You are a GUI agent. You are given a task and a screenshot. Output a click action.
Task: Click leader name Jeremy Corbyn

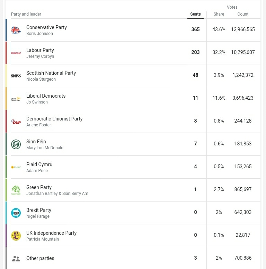(40, 56)
